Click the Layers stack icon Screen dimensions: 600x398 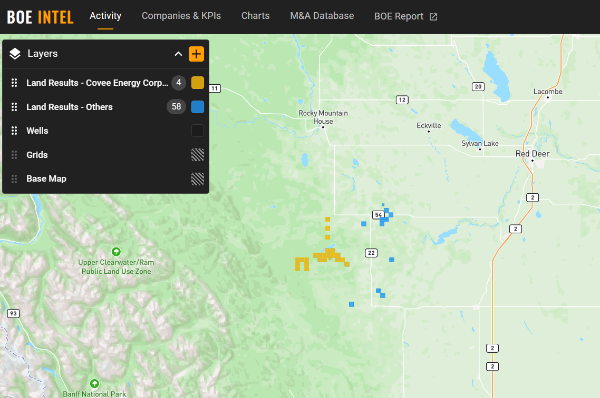[15, 54]
